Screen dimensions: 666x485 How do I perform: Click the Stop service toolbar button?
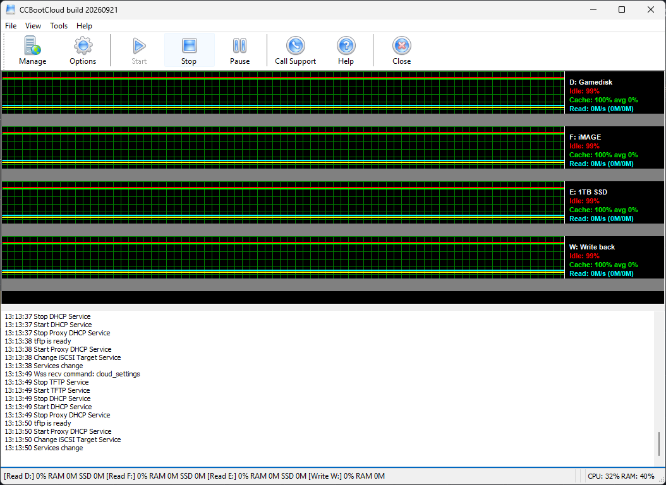point(189,50)
